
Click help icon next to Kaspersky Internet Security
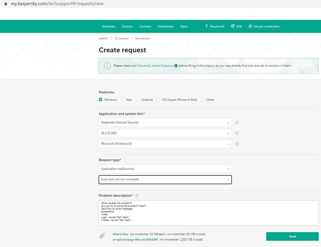click(x=237, y=123)
